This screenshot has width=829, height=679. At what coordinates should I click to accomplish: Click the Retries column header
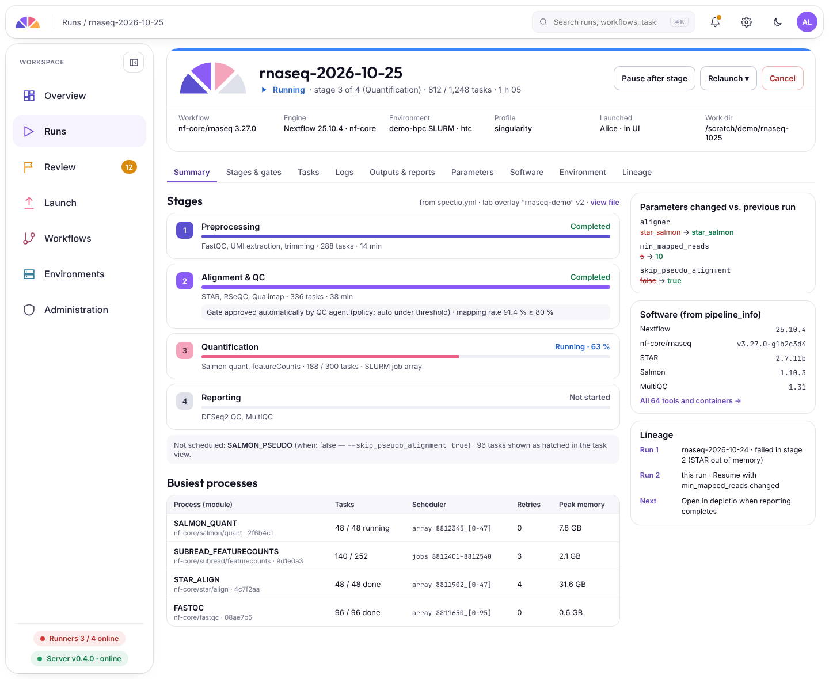[528, 505]
